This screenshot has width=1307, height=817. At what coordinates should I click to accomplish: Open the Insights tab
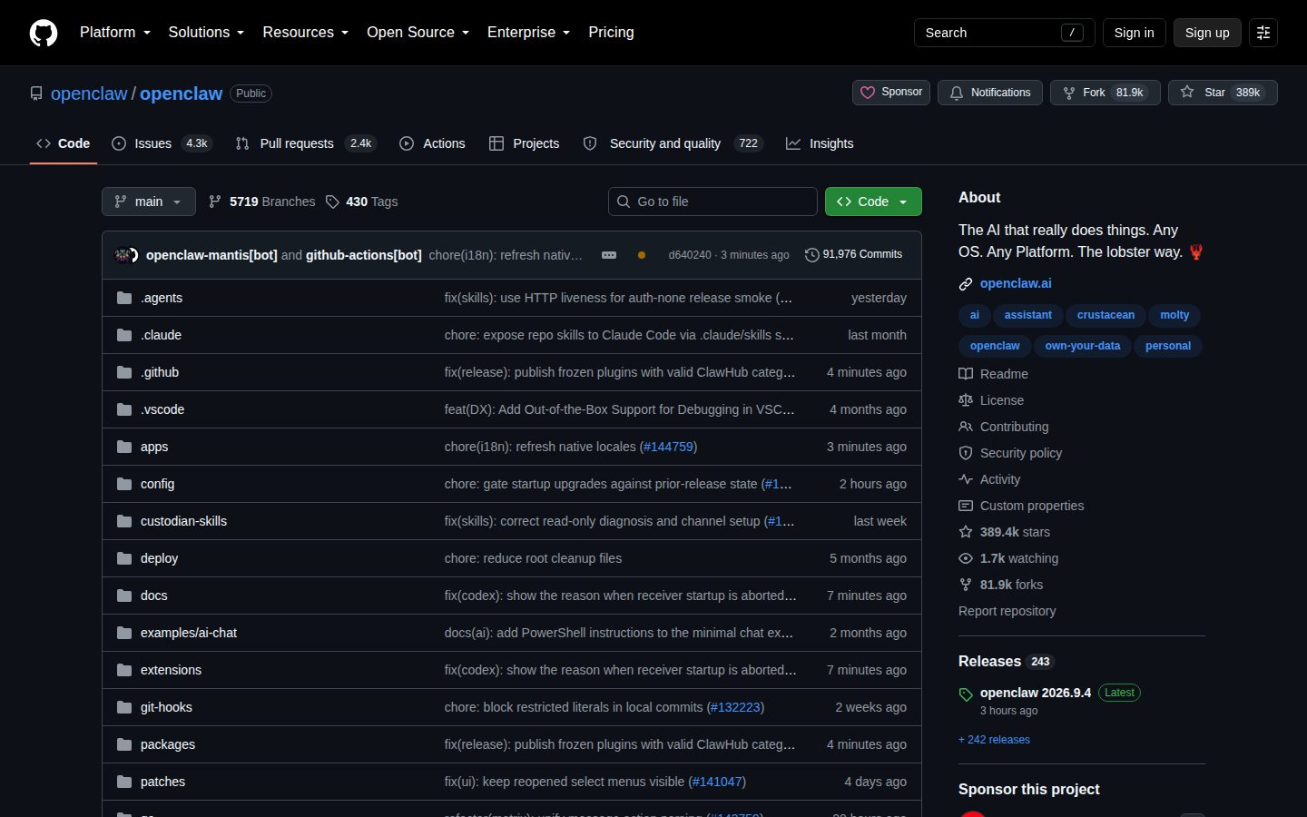(x=820, y=143)
